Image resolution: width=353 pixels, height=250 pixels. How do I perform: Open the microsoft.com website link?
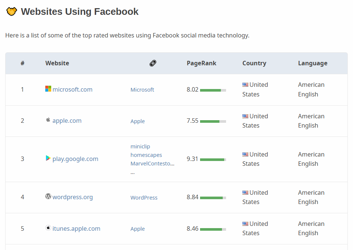click(x=72, y=89)
